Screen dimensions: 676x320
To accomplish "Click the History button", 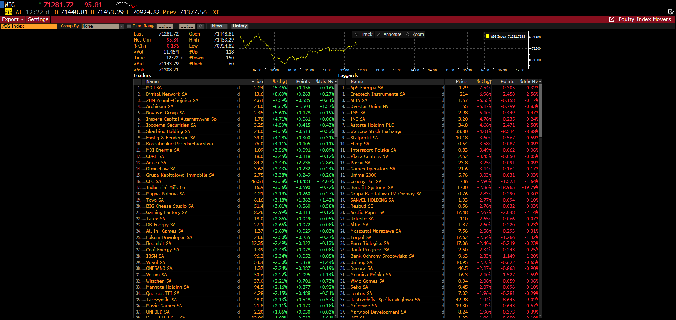I will [240, 26].
